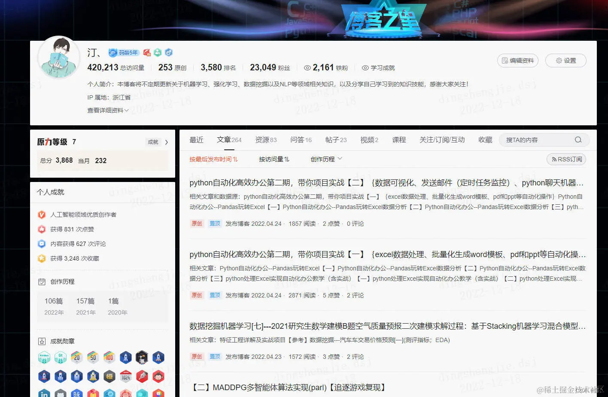Open article python自动化高效办公第二期 【二】
Image resolution: width=608 pixels, height=397 pixels.
pos(386,183)
